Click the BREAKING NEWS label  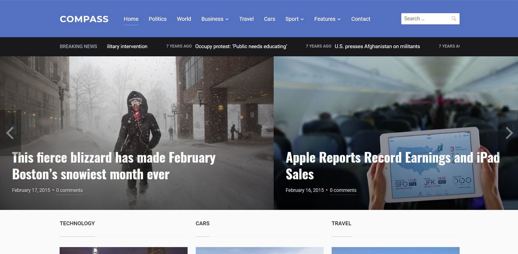(x=78, y=46)
